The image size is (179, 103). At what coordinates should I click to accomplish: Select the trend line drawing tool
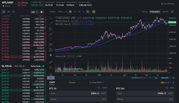(51, 23)
